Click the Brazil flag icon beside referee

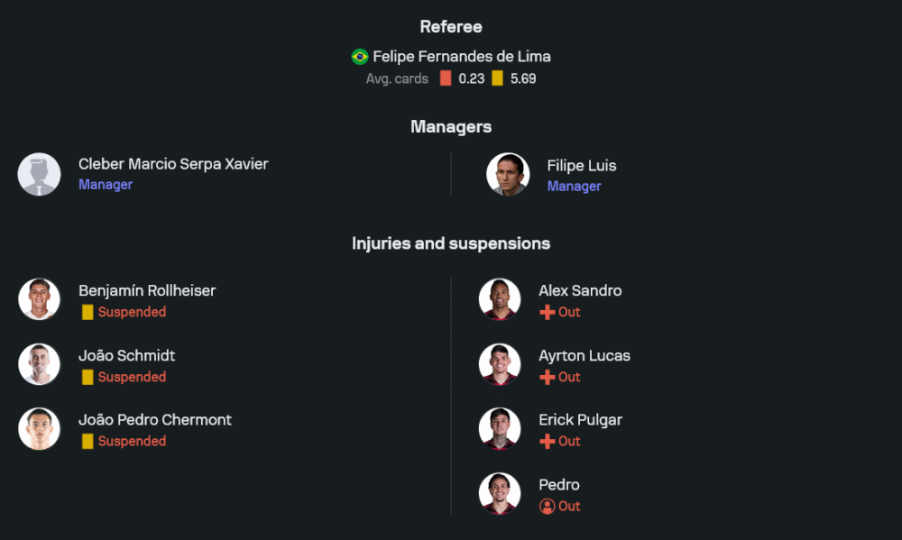click(360, 57)
